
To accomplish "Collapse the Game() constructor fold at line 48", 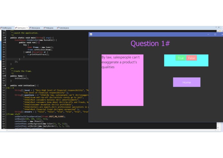I will tap(5, 76).
